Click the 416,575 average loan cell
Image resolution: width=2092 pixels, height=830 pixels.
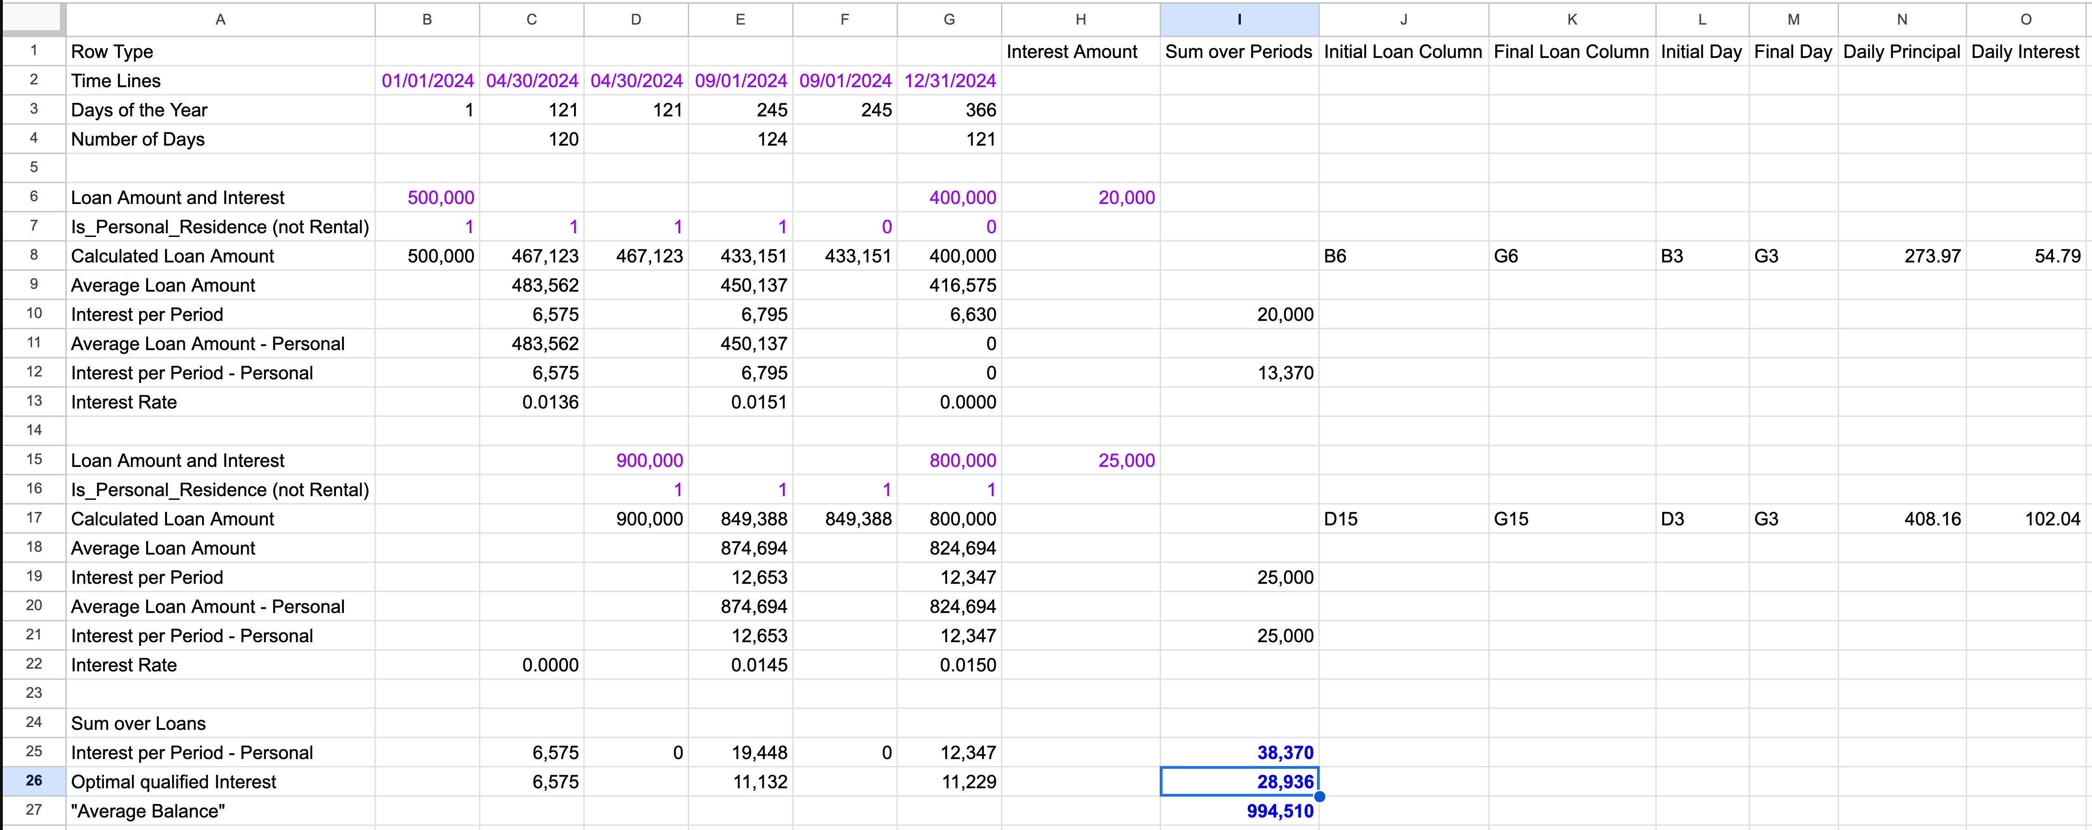click(949, 286)
